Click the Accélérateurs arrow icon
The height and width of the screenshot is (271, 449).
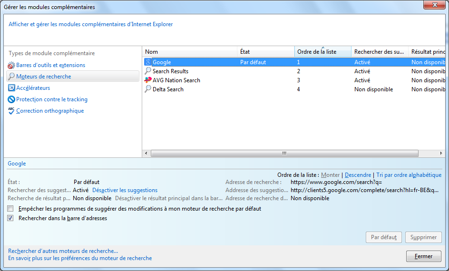tap(11, 88)
